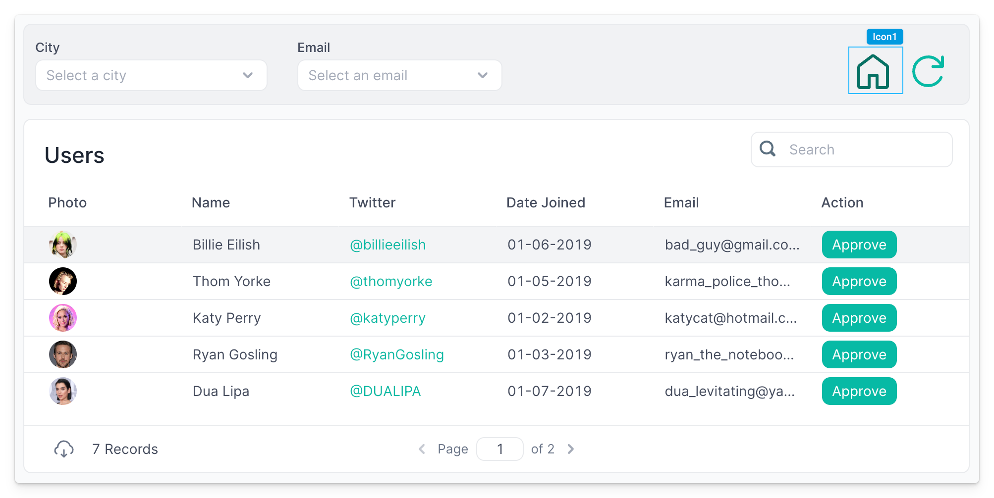
Task: Approve Dua Lipa's row
Action: (859, 391)
